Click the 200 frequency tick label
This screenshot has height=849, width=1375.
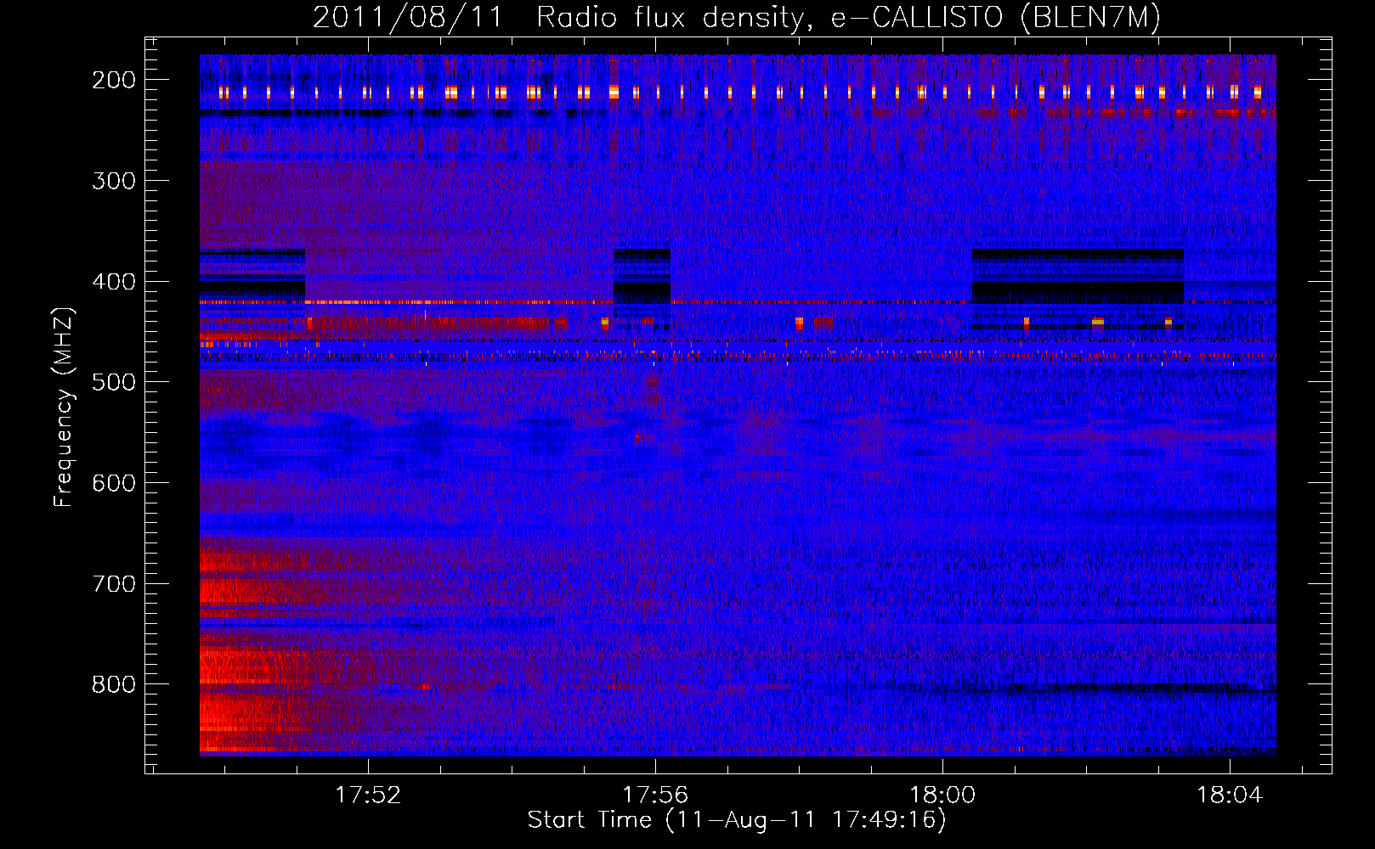coord(114,80)
